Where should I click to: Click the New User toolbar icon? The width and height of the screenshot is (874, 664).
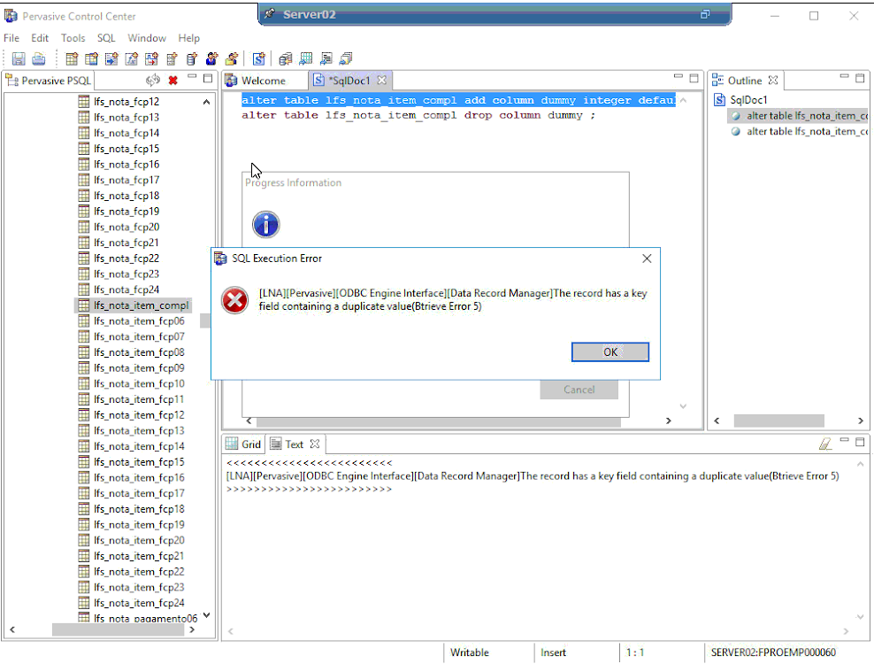(x=211, y=58)
